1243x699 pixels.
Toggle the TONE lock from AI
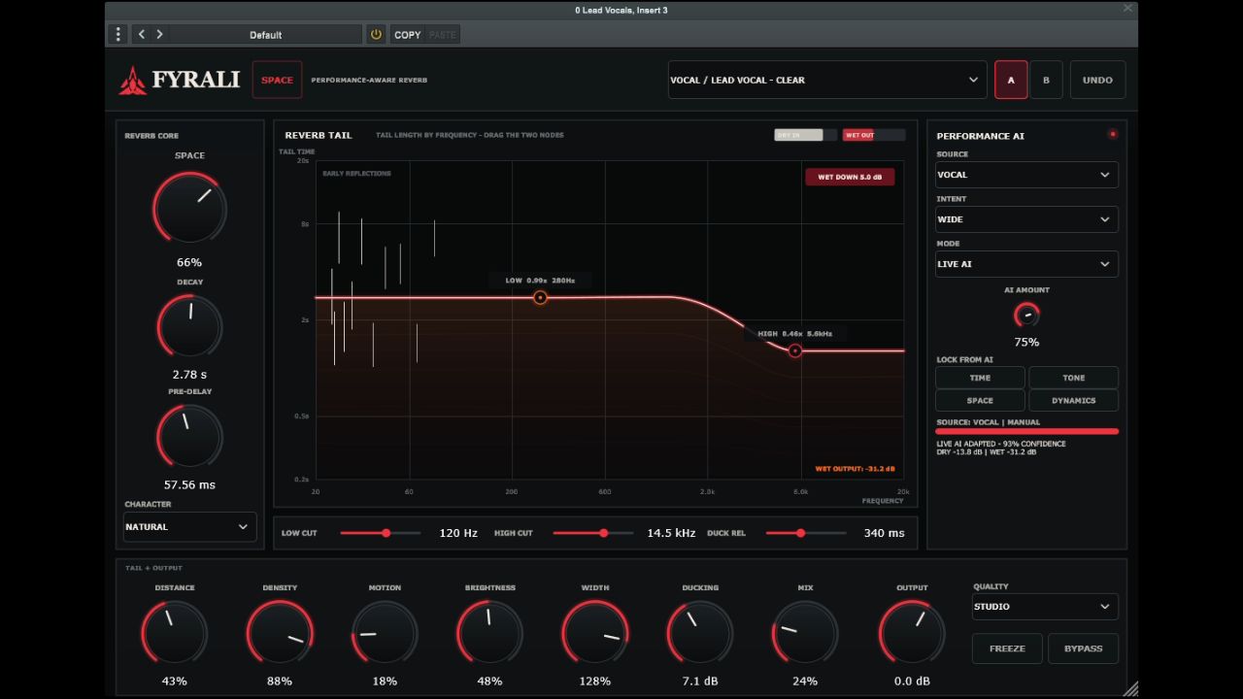click(1073, 378)
